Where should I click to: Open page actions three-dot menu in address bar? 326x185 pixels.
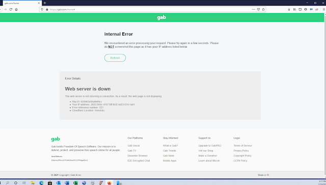pos(254,9)
